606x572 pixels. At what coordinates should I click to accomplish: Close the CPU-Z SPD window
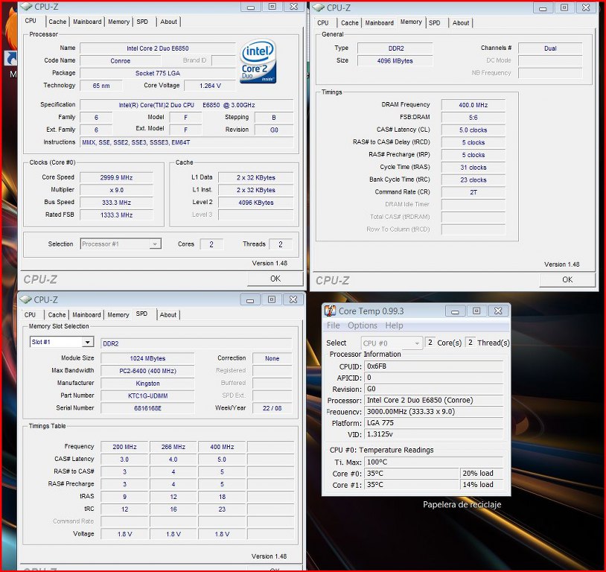tap(293, 299)
